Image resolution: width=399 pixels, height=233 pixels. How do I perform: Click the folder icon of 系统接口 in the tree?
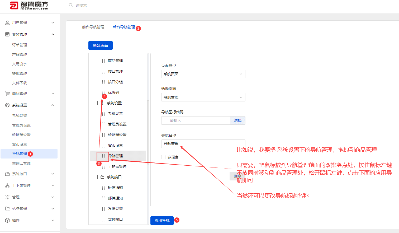pyautogui.click(x=102, y=177)
